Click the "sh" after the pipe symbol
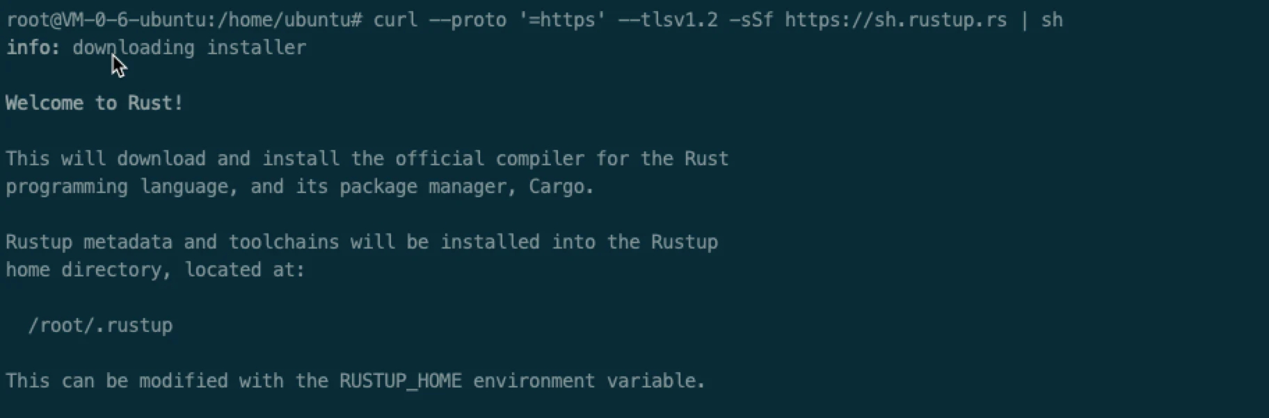This screenshot has width=1269, height=418. (1052, 19)
